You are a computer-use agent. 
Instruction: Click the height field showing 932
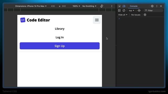point(64,6)
